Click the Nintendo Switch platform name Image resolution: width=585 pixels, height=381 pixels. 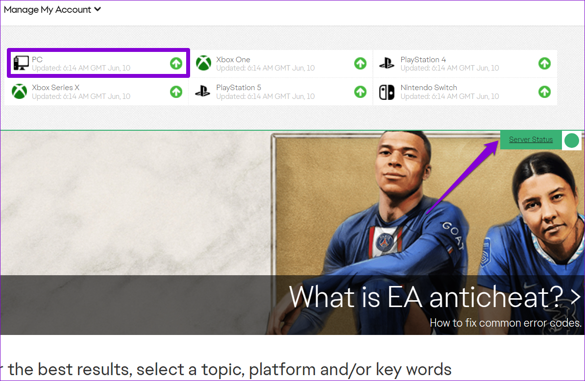tap(429, 88)
